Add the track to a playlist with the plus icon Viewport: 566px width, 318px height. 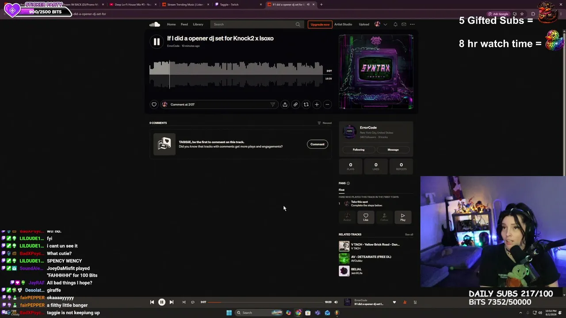point(317,105)
